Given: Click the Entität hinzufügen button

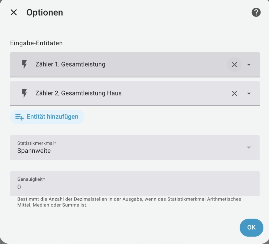Looking at the screenshot, I should point(47,117).
